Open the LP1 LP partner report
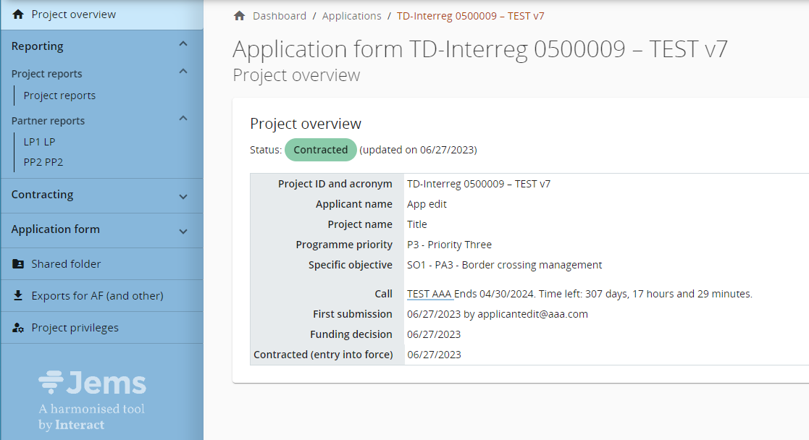The image size is (809, 440). (x=39, y=142)
